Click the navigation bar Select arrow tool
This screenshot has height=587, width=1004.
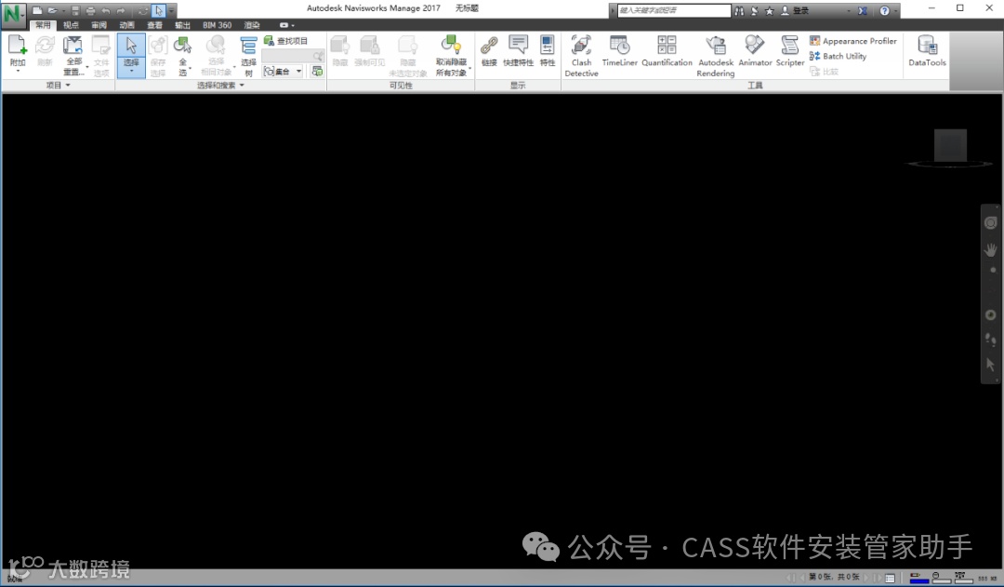(991, 365)
